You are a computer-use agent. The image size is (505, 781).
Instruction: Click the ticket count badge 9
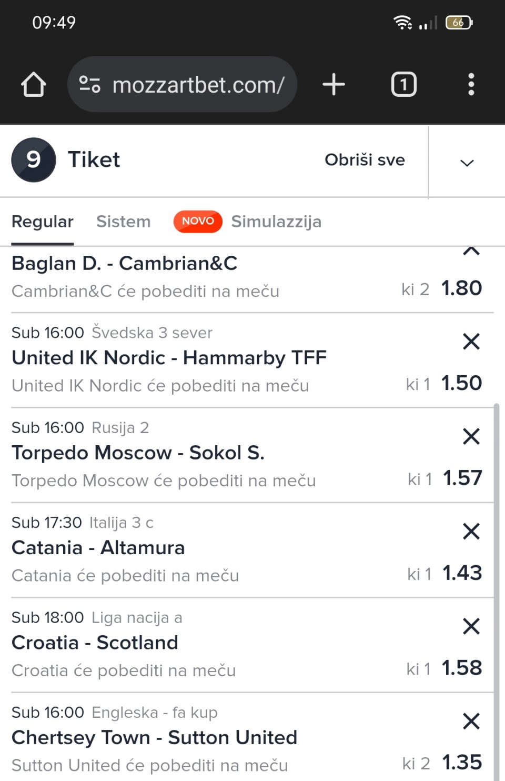pos(34,160)
